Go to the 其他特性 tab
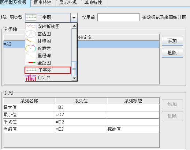This screenshot has height=150, width=190. point(93,3)
